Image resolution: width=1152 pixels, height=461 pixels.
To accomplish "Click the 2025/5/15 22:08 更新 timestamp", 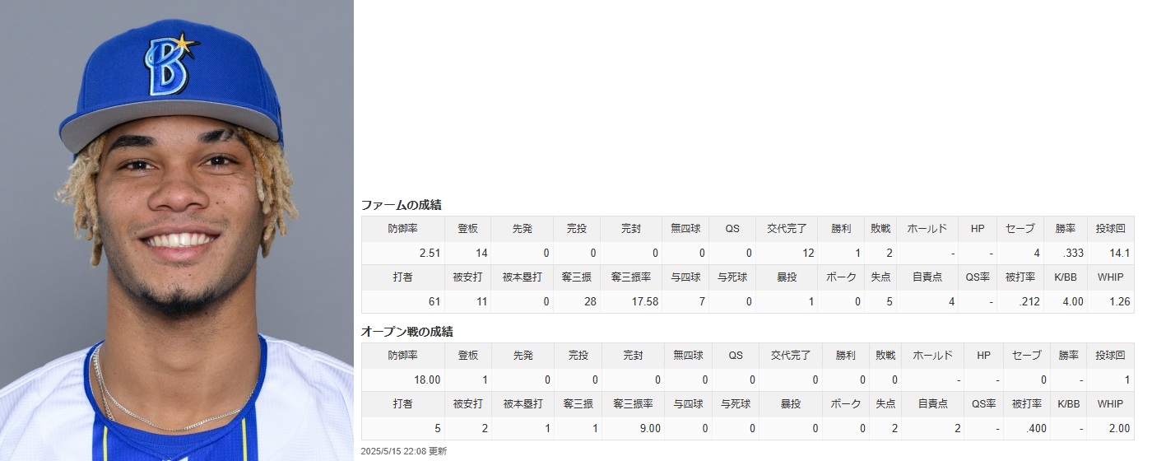I will (x=403, y=451).
